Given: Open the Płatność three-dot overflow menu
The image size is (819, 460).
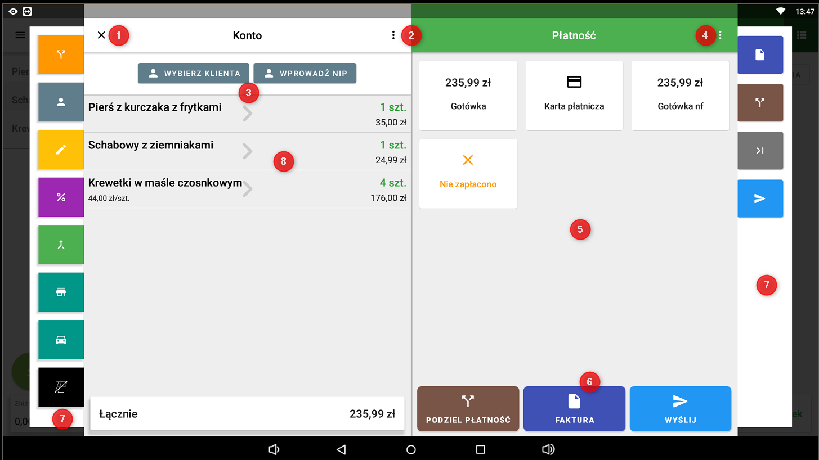Looking at the screenshot, I should [720, 35].
